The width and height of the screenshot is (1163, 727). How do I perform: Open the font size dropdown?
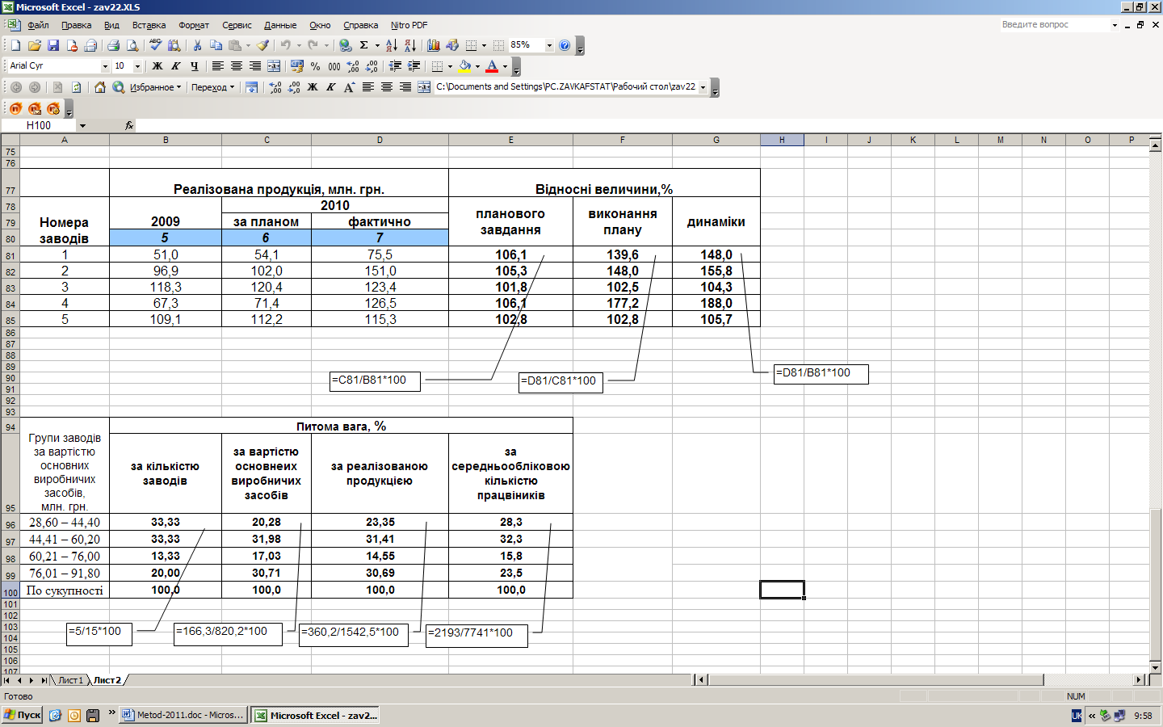click(x=137, y=66)
